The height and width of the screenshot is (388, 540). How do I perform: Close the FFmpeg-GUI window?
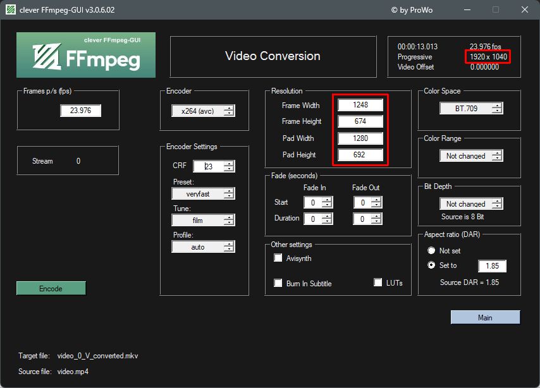(x=524, y=9)
